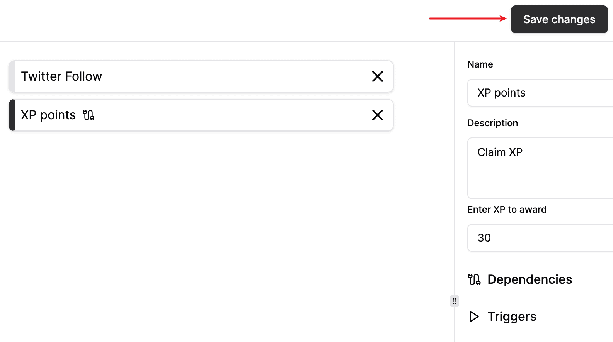Click the Triggers play triangle icon

(x=474, y=317)
